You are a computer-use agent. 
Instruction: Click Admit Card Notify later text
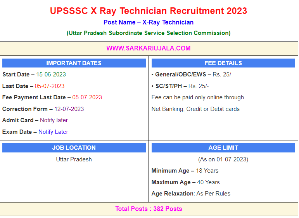(54, 120)
